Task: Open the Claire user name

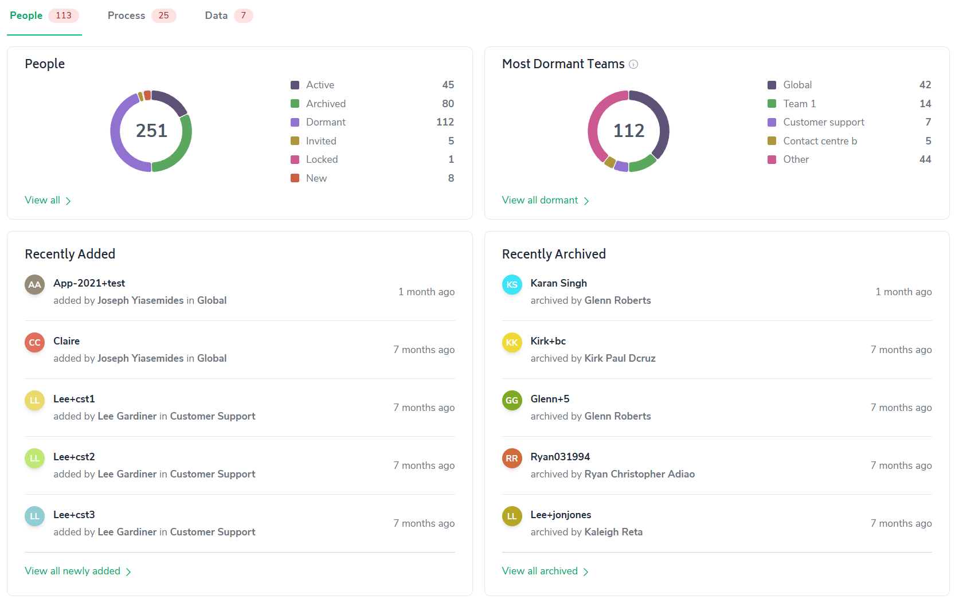Action: (66, 341)
